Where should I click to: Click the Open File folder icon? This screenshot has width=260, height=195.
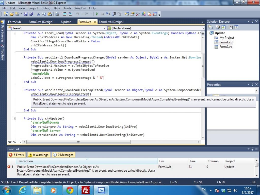click(12, 14)
